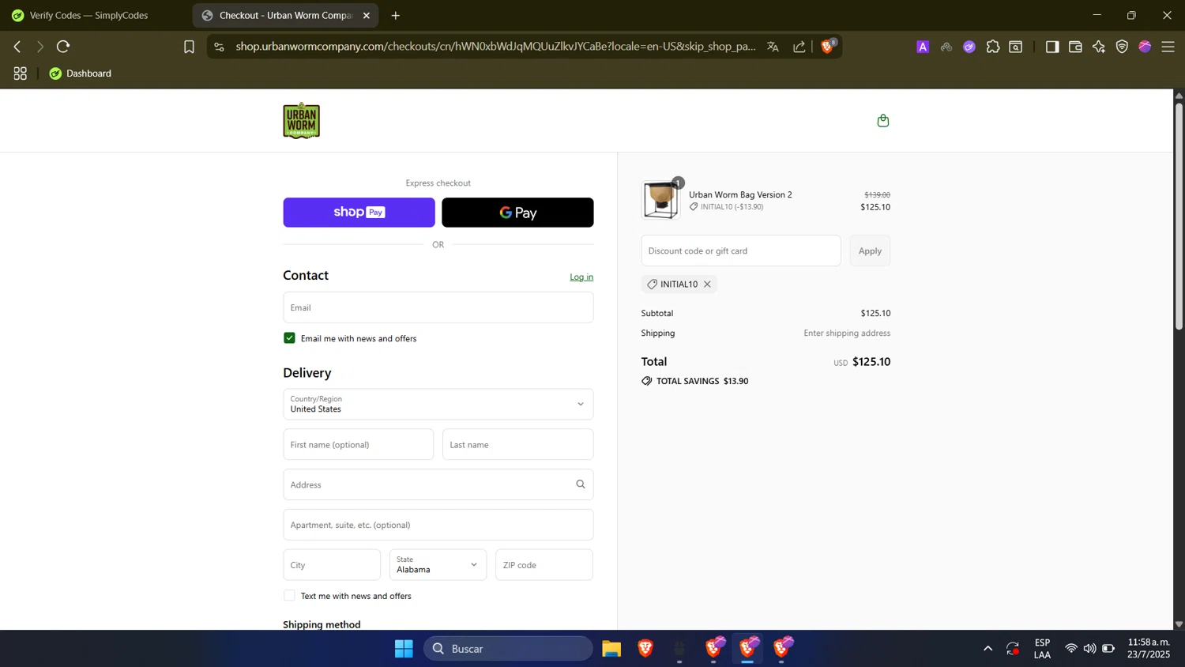
Task: Open Windows Start menu
Action: click(x=404, y=649)
